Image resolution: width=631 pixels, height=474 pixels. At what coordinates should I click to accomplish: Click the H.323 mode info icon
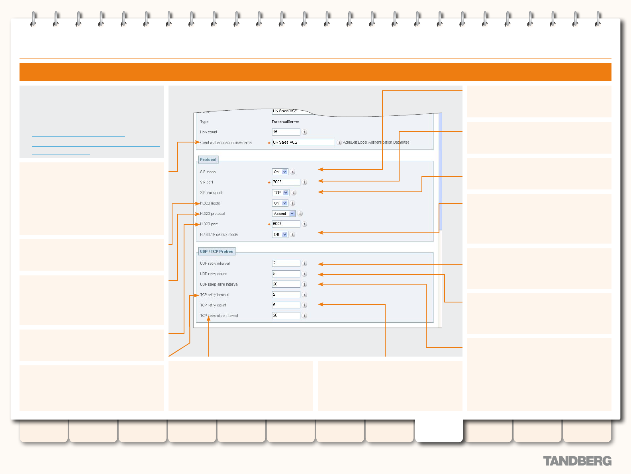point(292,203)
